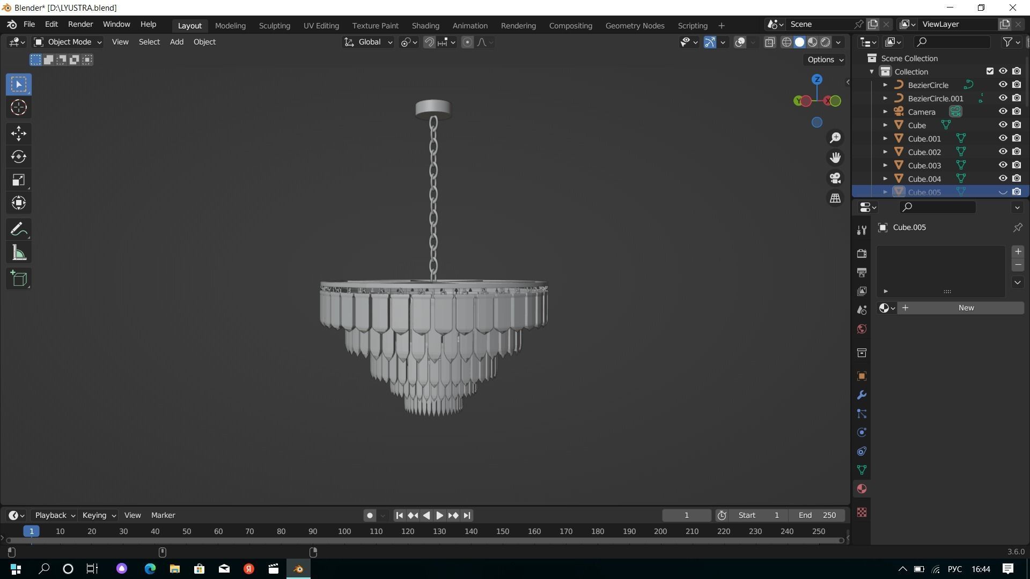
Task: Toggle snapping magnet in header
Action: (x=429, y=42)
